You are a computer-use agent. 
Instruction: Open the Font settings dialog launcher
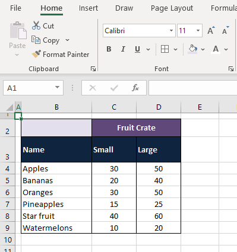click(x=231, y=69)
